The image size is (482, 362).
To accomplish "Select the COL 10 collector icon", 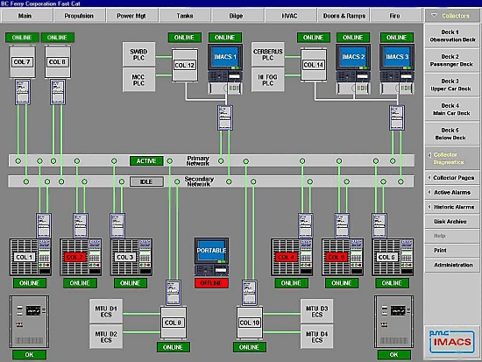I will click(250, 323).
